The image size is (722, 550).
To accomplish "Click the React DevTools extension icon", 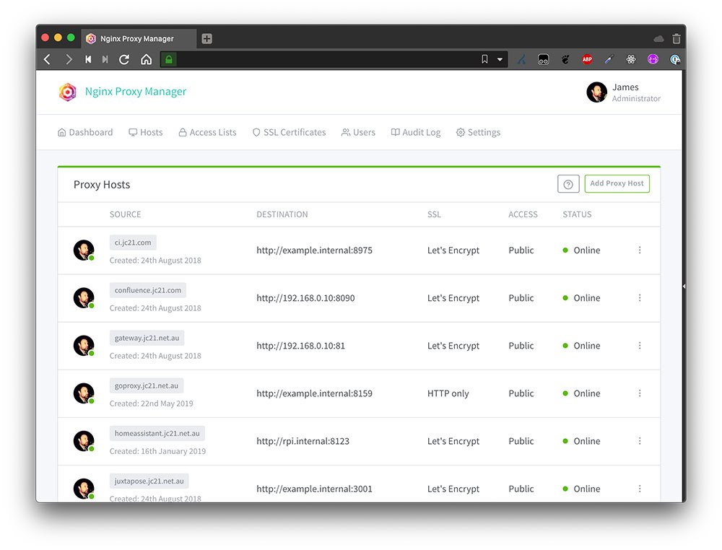I will tap(631, 59).
